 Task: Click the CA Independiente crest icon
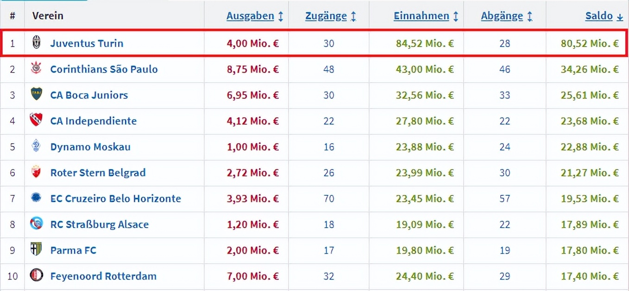coord(36,121)
